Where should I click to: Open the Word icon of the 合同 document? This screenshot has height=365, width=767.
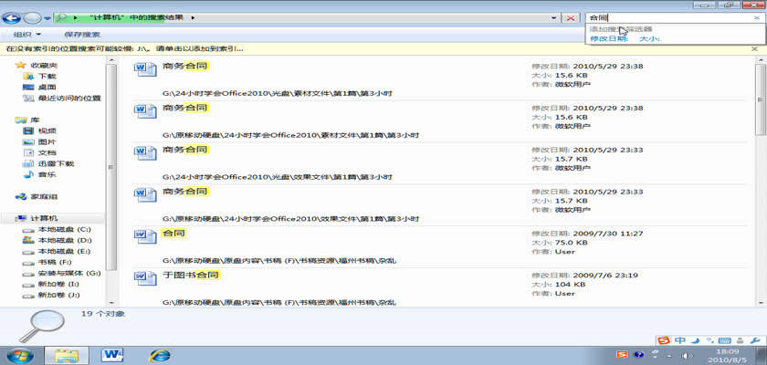146,236
